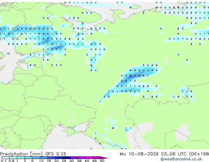Select magenta swatch between 40 and 45
This screenshot has height=162, width=209.
[x=89, y=158]
